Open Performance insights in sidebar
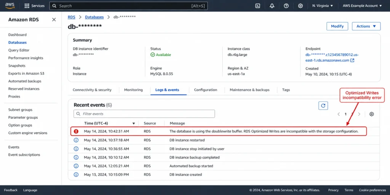The height and width of the screenshot is (195, 390). [x=26, y=58]
